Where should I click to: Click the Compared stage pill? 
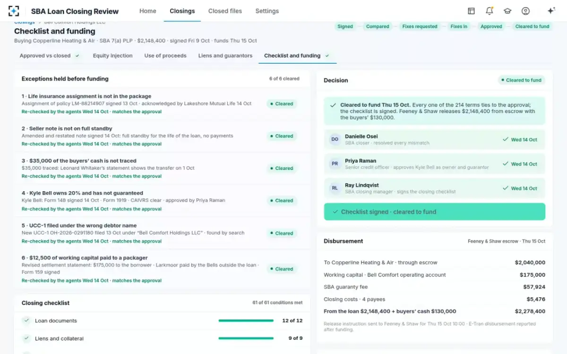[378, 26]
